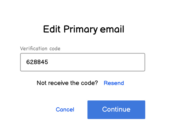This screenshot has width=170, height=136.
Task: Abort the email edit with Cancel
Action: [65, 109]
